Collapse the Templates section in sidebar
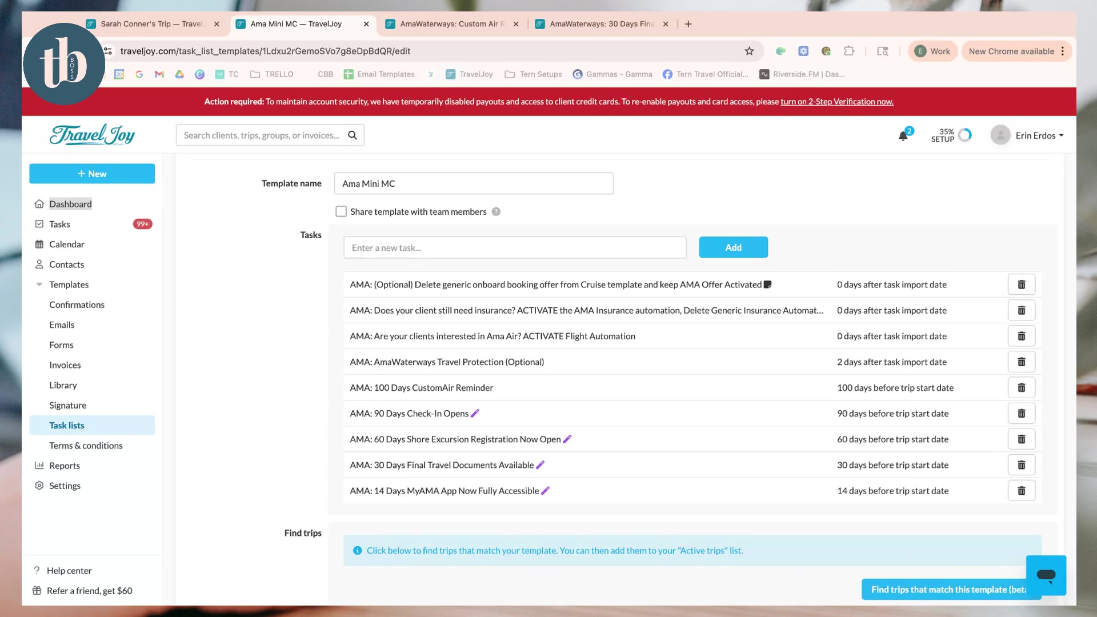Image resolution: width=1097 pixels, height=617 pixels. tap(39, 285)
